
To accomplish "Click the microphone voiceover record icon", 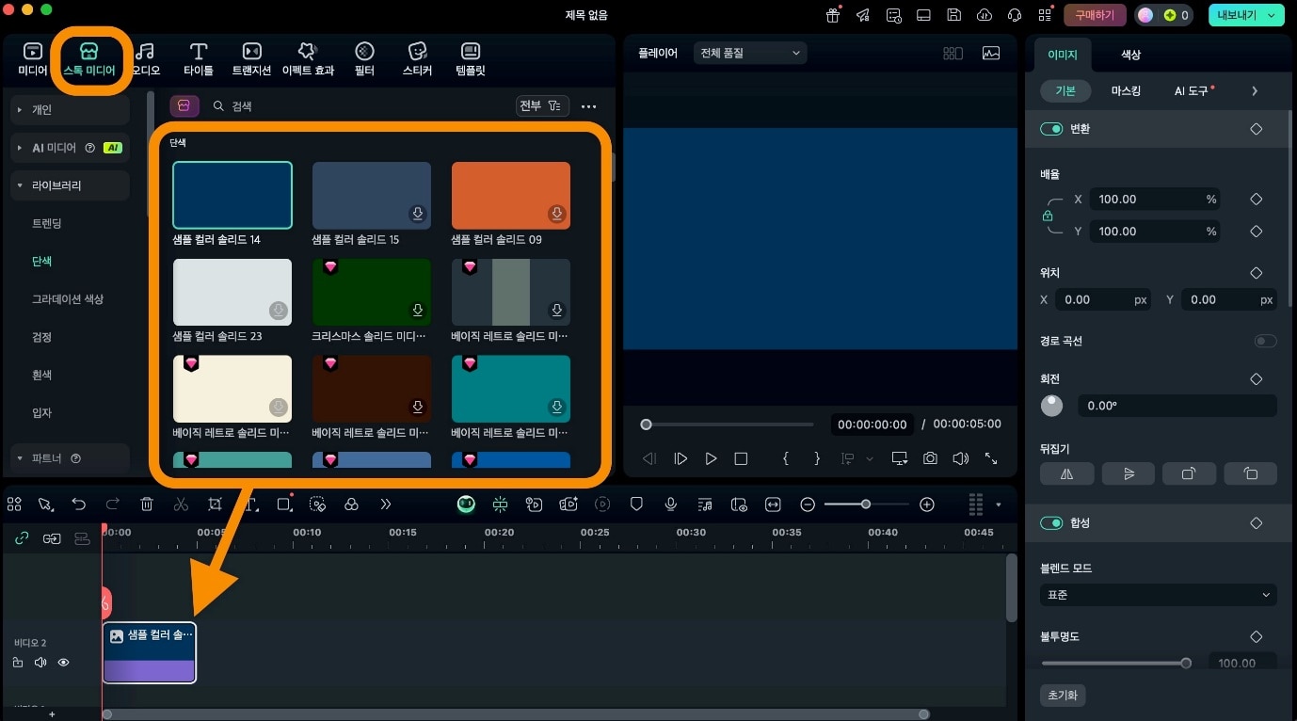I will click(x=670, y=505).
